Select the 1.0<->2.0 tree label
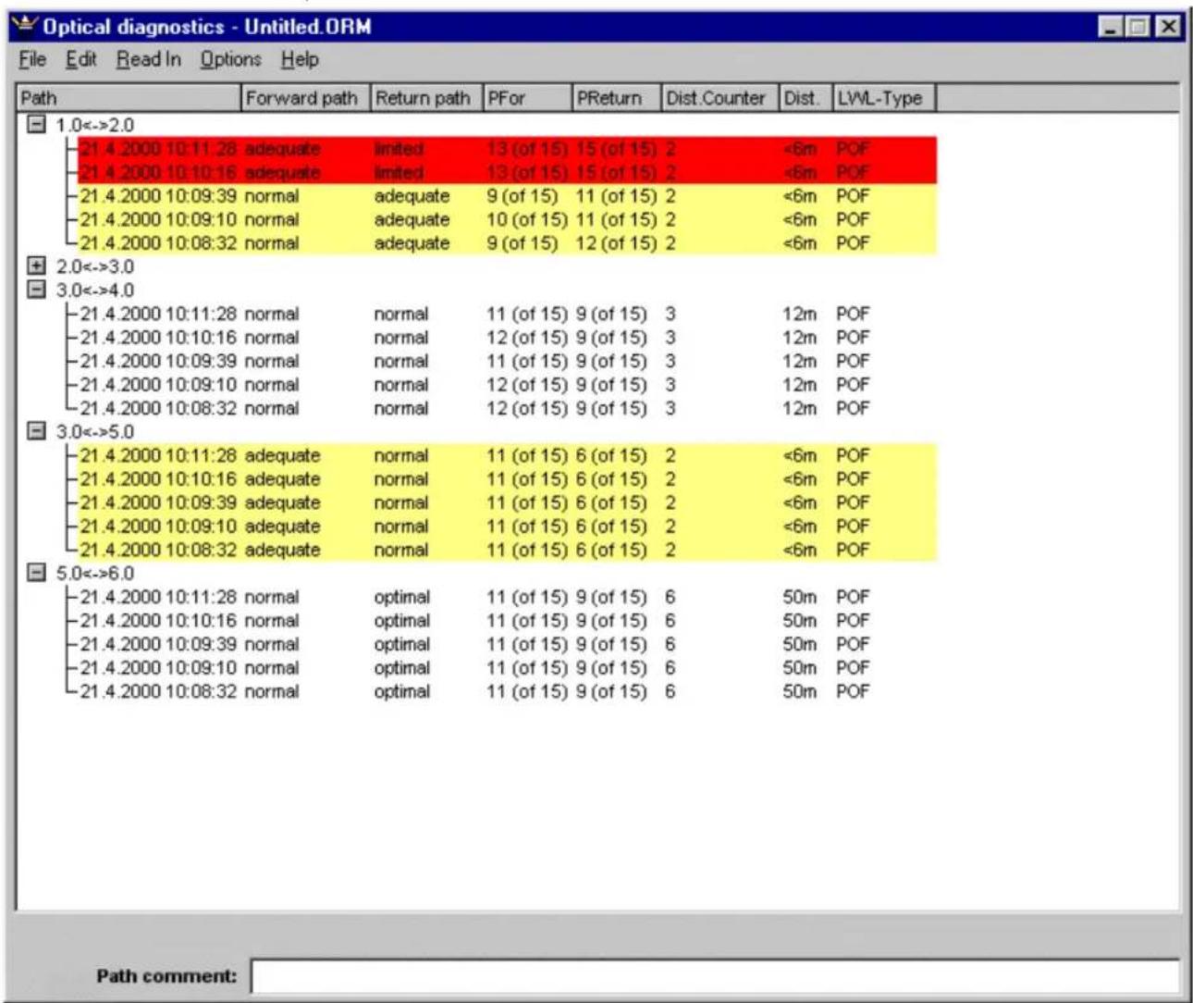 (94, 125)
